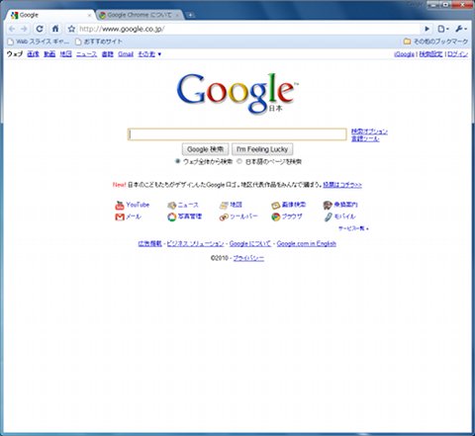Click the browser forward arrow
Screen dimensions: 475x436
pyautogui.click(x=24, y=29)
